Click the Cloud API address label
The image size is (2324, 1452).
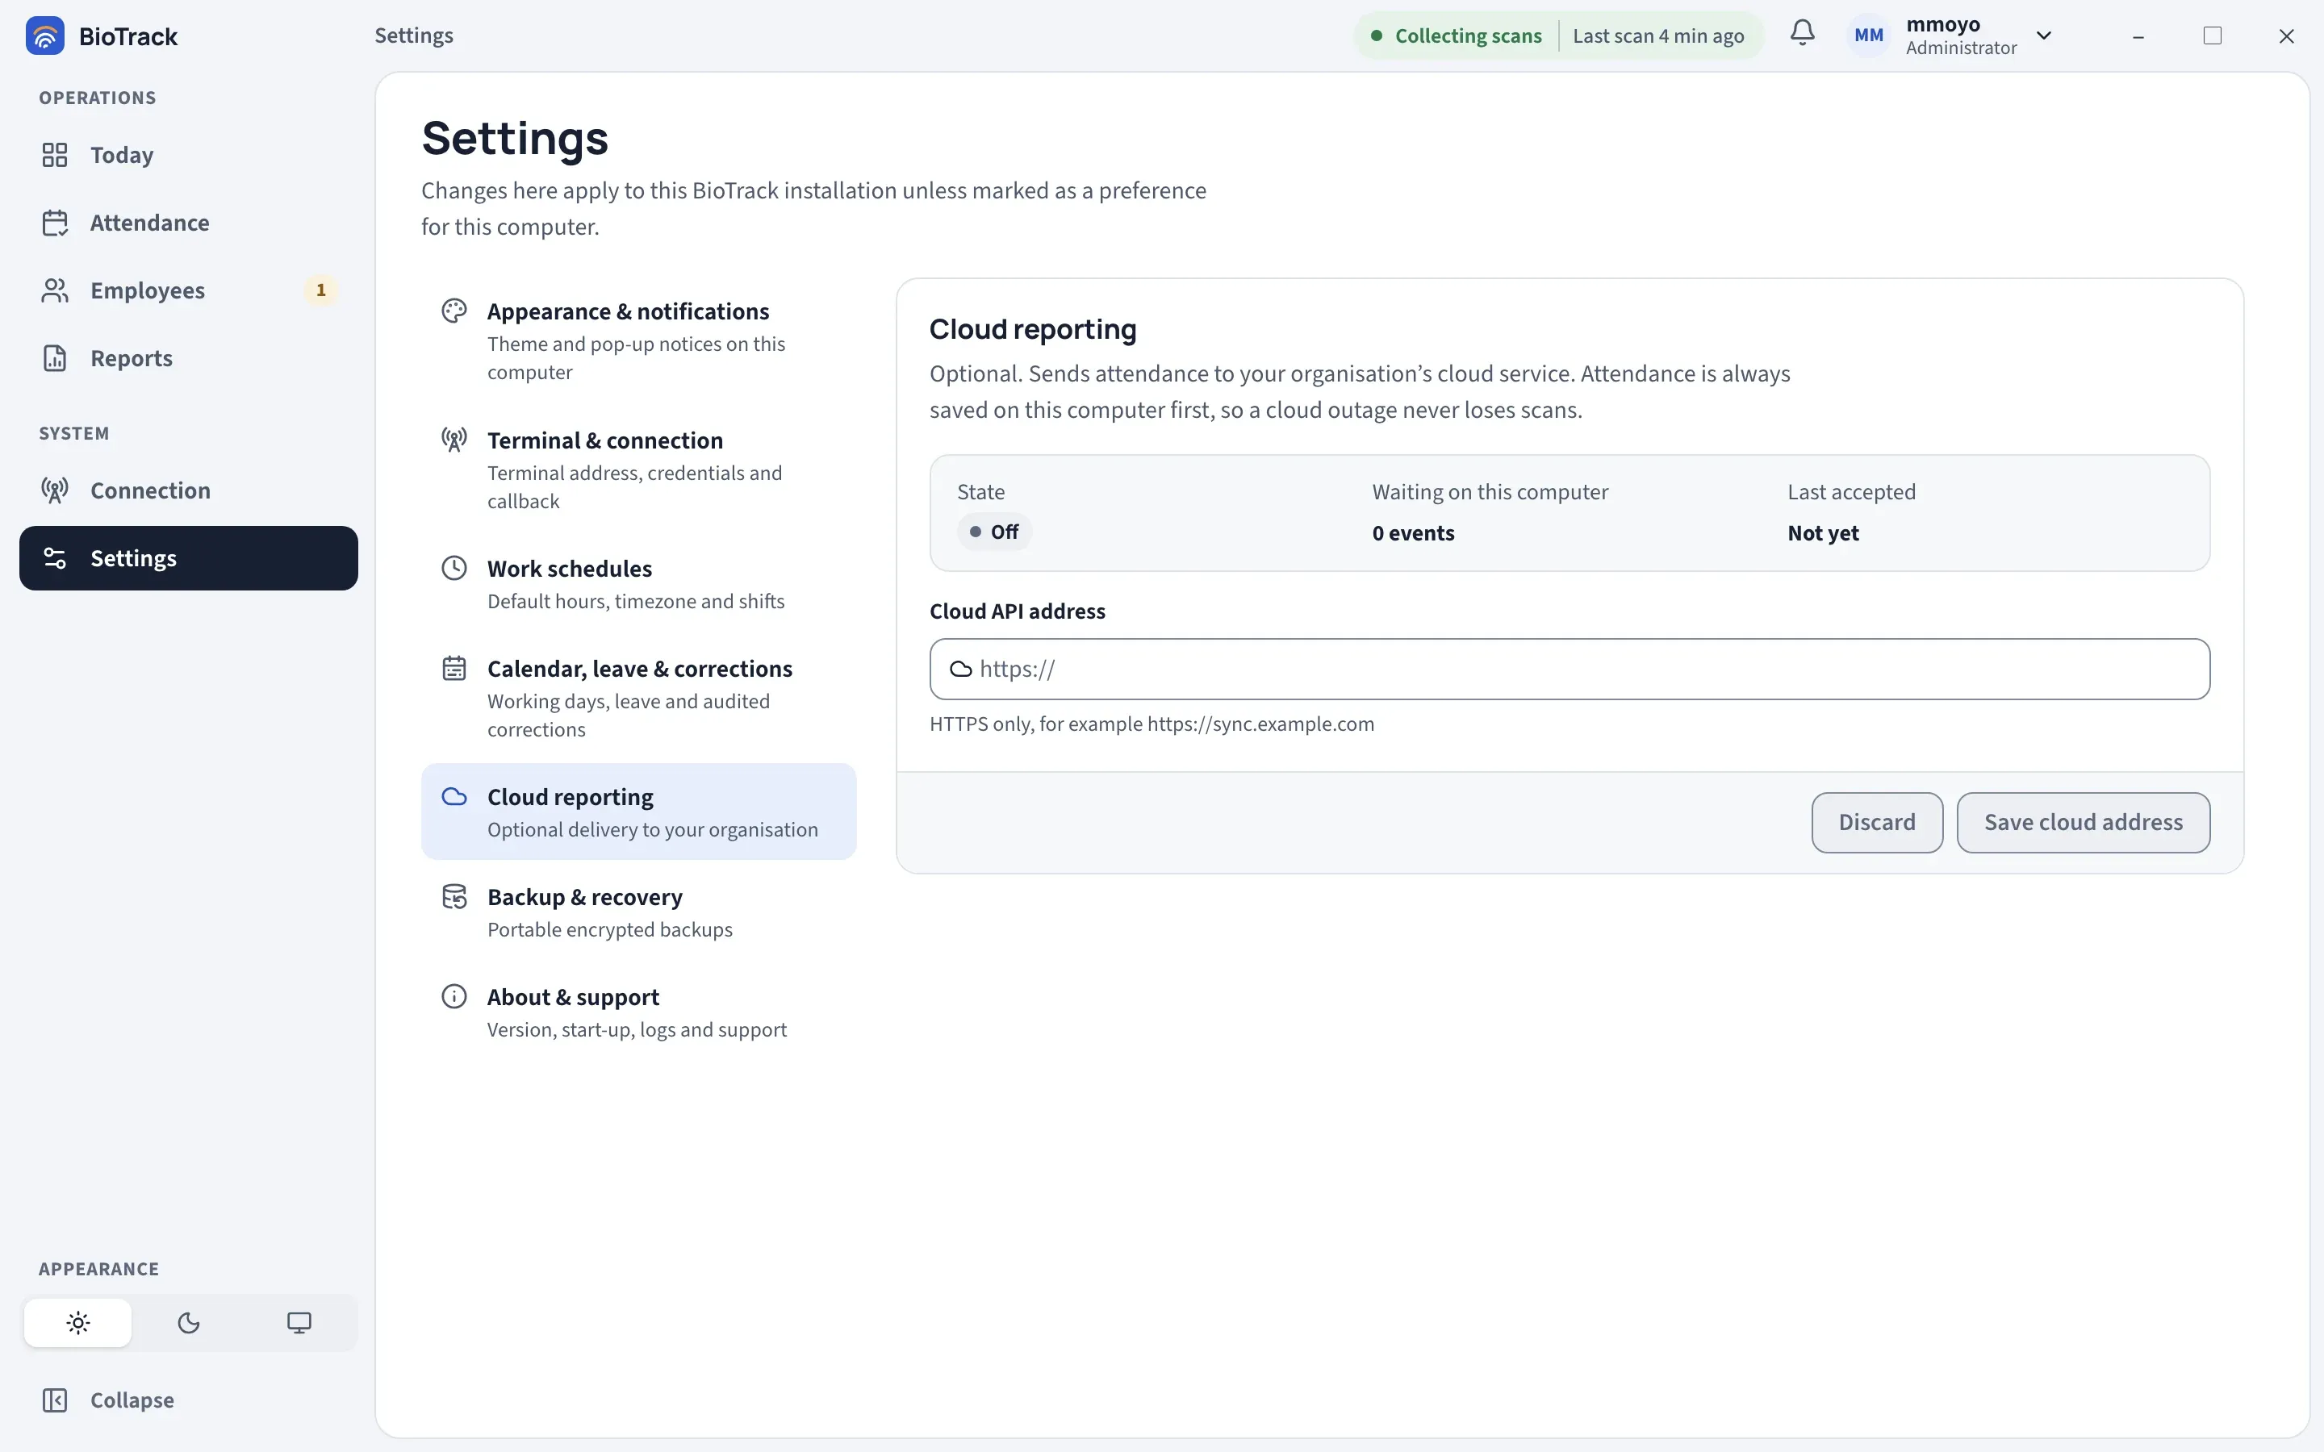pyautogui.click(x=1017, y=611)
